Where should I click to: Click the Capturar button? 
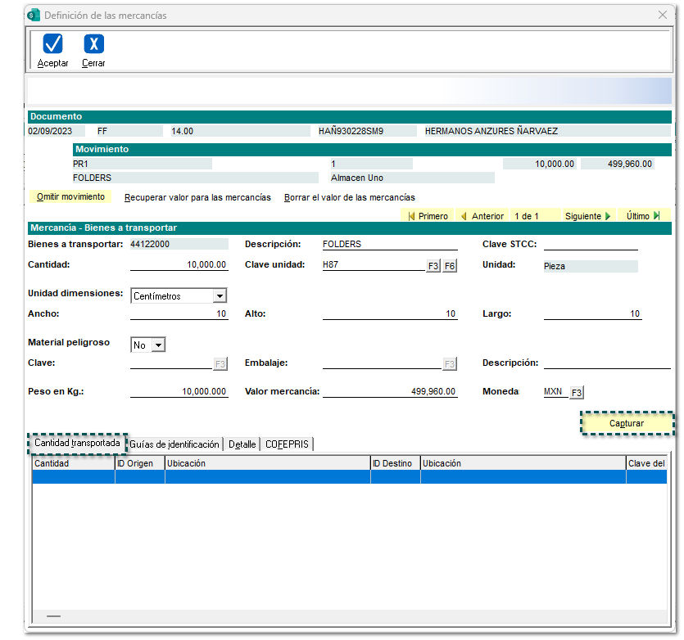tap(627, 423)
